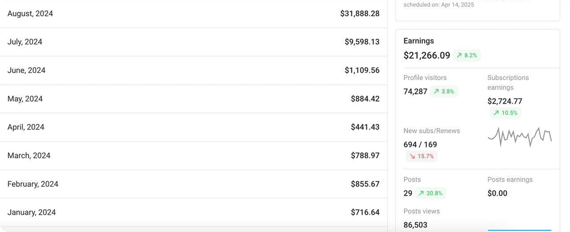Open the June, 2024 statement row

tap(193, 71)
